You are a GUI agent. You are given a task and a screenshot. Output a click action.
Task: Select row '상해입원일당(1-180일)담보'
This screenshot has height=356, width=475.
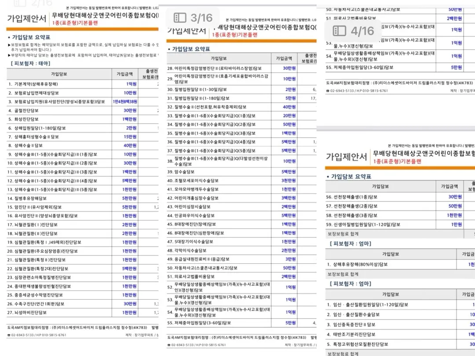[x=82, y=128]
